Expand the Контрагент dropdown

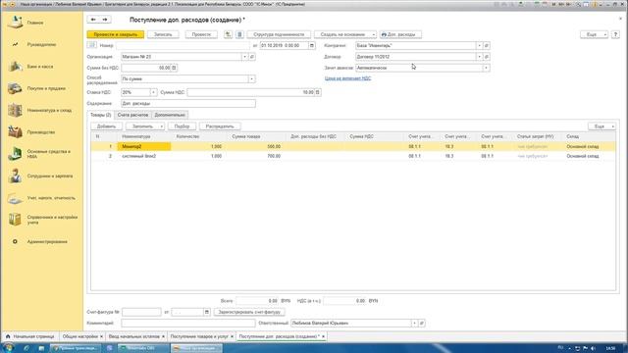click(x=480, y=46)
